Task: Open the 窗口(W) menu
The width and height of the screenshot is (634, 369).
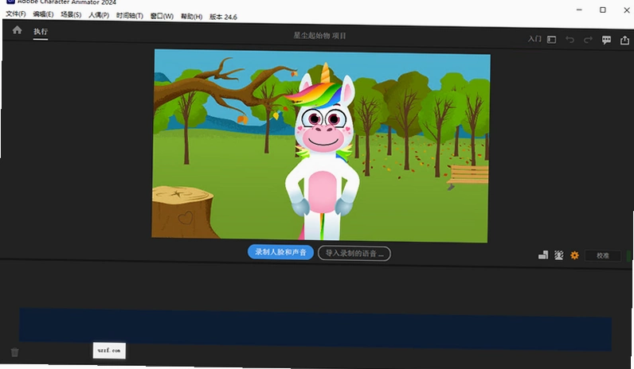Action: tap(162, 16)
